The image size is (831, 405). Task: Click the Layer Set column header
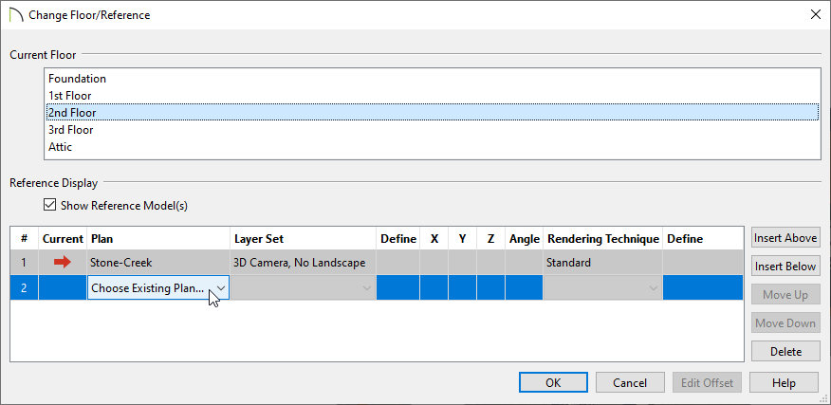(304, 239)
